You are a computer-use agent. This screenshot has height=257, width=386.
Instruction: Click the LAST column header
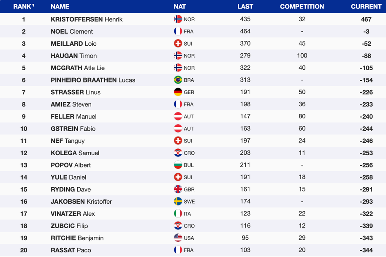pyautogui.click(x=245, y=6)
